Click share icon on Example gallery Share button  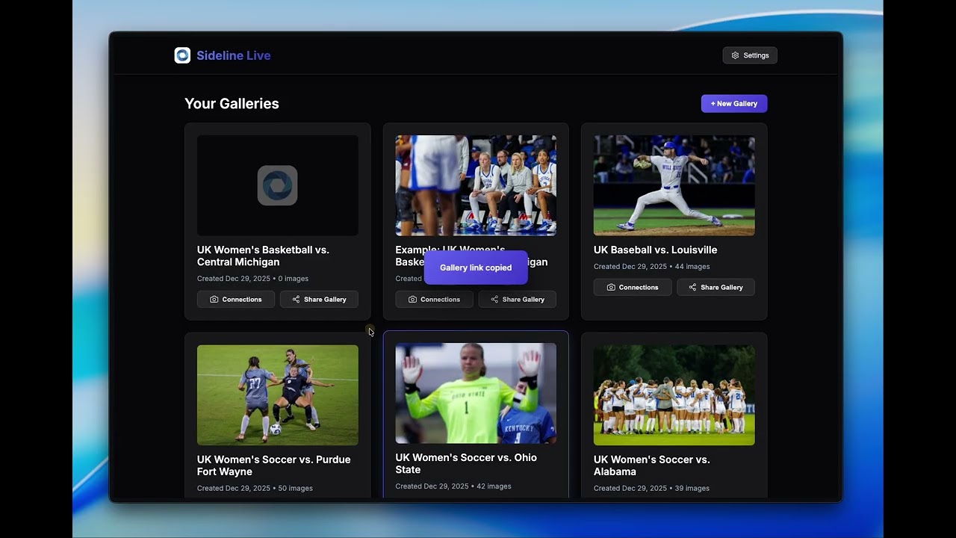click(494, 299)
